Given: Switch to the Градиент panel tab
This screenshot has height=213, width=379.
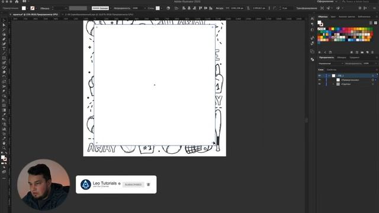Looking at the screenshot, I should (354, 57).
